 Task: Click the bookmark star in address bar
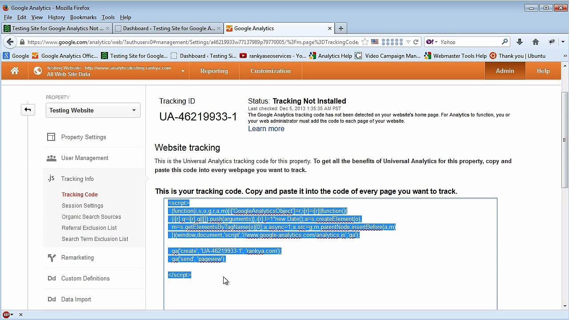pyautogui.click(x=365, y=42)
